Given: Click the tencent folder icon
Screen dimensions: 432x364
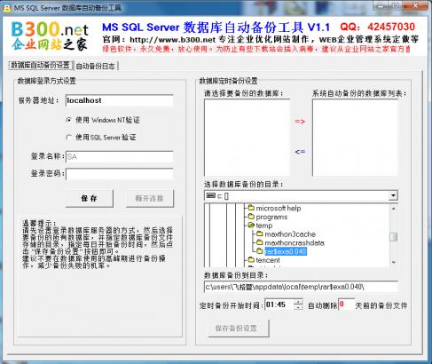Looking at the screenshot, I should click(x=251, y=260).
